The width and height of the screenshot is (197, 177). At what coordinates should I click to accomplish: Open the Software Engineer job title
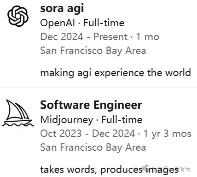91,105
